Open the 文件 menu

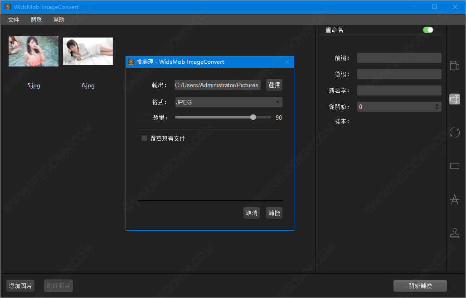(x=14, y=19)
